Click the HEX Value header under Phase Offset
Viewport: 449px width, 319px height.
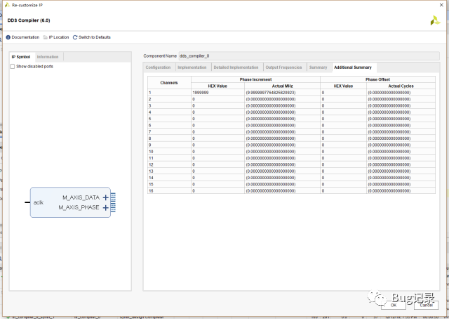click(x=343, y=86)
